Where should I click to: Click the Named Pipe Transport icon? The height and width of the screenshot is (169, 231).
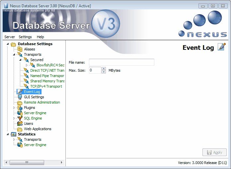26,76
